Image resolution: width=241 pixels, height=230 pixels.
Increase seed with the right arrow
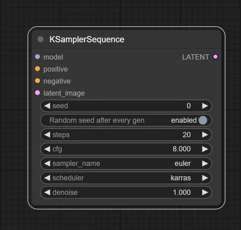205,106
